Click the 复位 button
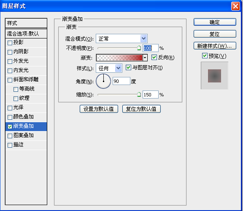 [215, 34]
